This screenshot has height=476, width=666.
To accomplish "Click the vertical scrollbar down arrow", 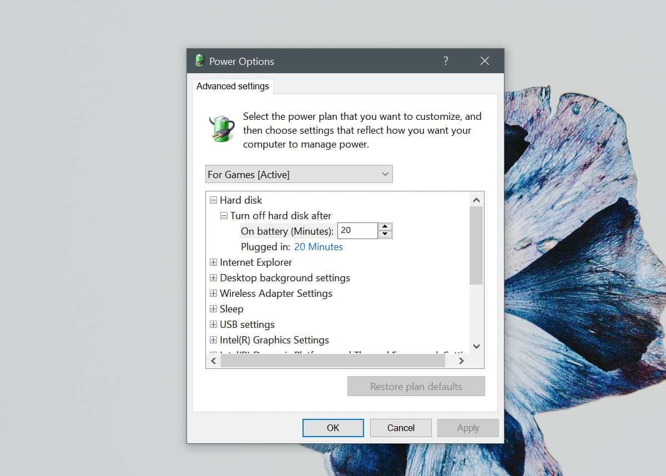I will click(x=476, y=346).
